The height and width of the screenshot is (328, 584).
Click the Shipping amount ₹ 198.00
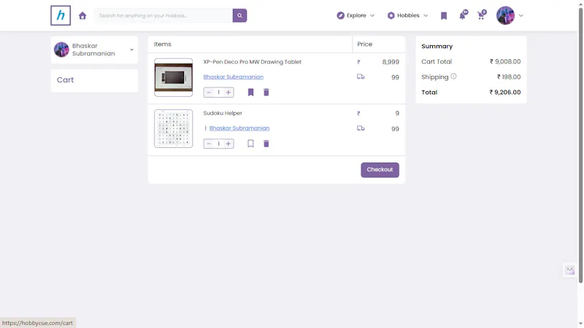click(x=508, y=77)
